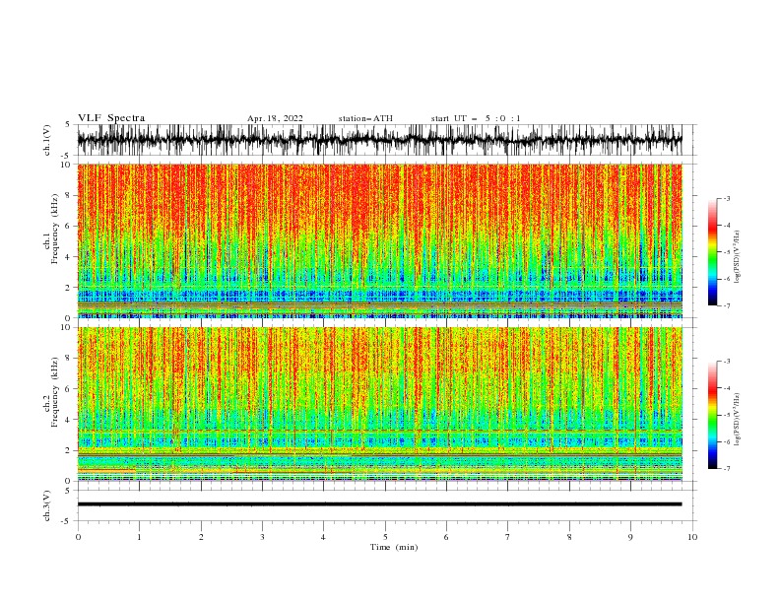Click the ch.1(V) waveform plot
Viewport: 780px width, 603px height.
[x=379, y=140]
